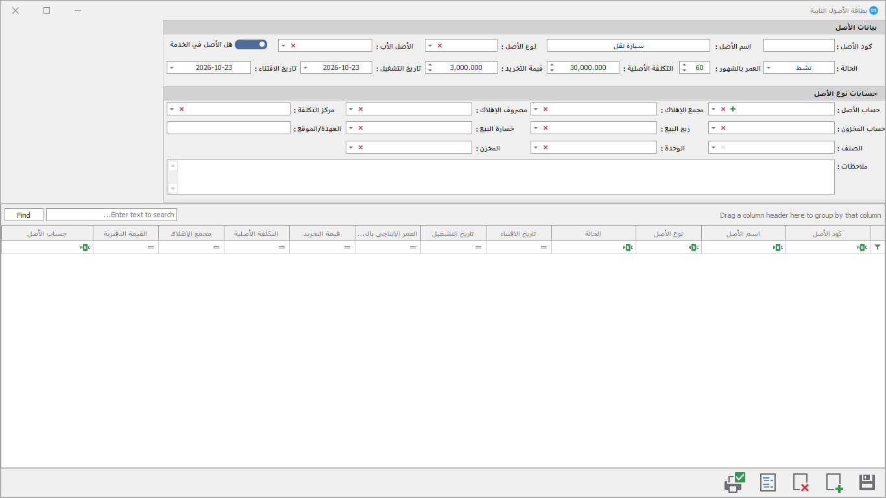886x498 pixels.
Task: Open the الحالة status dropdown
Action: [x=769, y=67]
